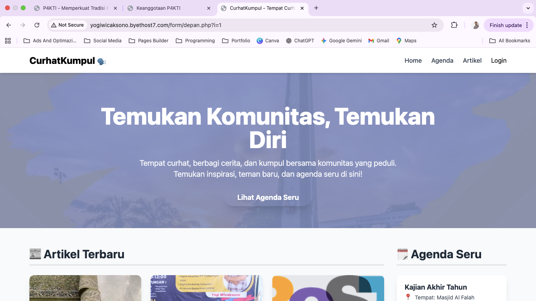The image size is (536, 301).
Task: Open the Canva bookmark
Action: [x=268, y=41]
